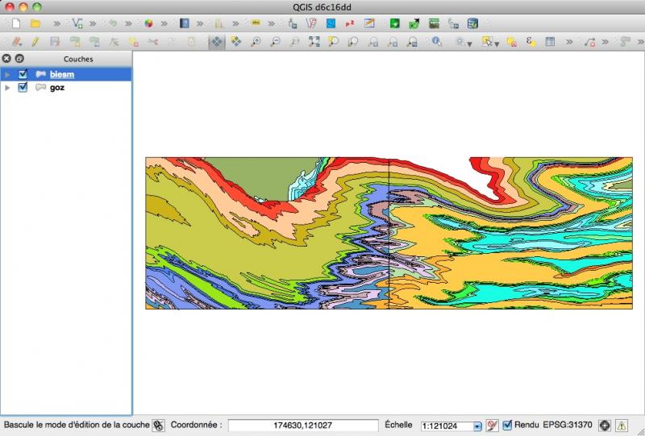Expand the goz layer entry
Image resolution: width=645 pixels, height=436 pixels.
tap(8, 87)
